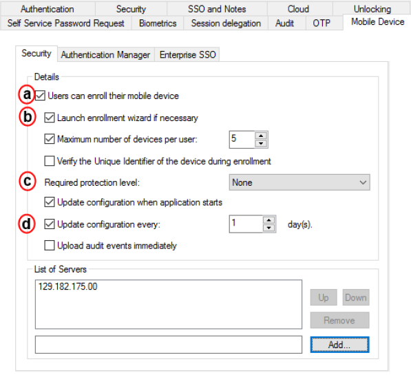Open the Biometrics tab
The width and height of the screenshot is (411, 375).
[158, 23]
